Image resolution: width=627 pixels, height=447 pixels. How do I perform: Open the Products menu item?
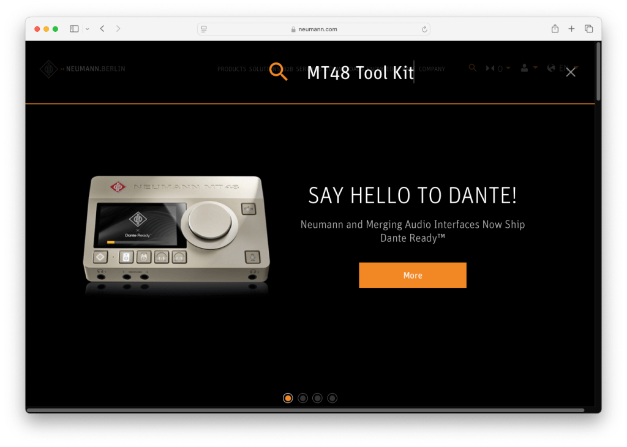coord(231,69)
